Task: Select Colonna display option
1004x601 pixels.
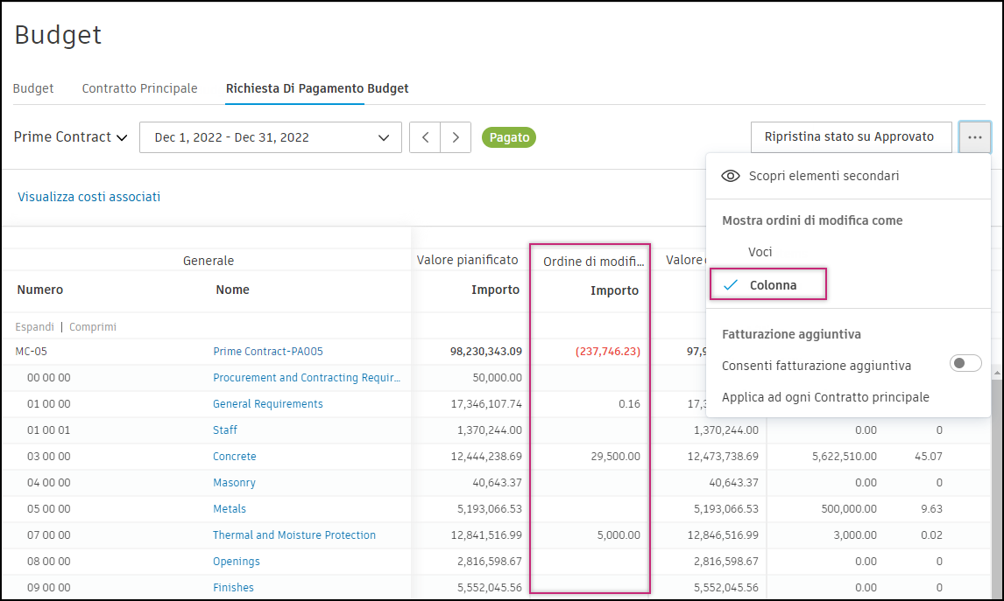Action: 773,285
